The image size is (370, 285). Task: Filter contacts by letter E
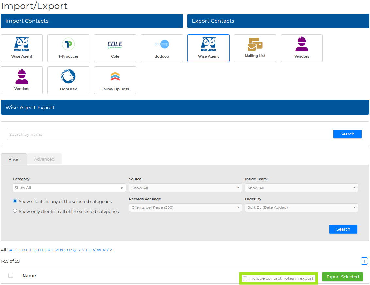click(27, 250)
